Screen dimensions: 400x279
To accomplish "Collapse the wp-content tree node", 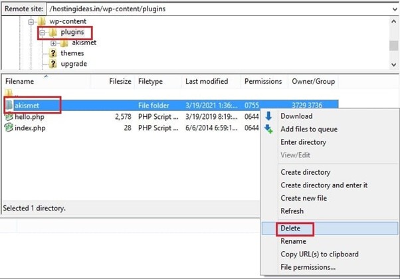I will (31, 21).
